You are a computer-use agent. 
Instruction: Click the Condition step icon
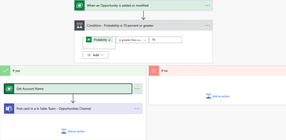click(79, 25)
